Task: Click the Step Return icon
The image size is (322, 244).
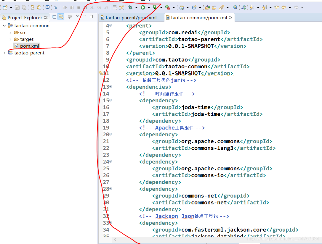Action: tap(106, 8)
